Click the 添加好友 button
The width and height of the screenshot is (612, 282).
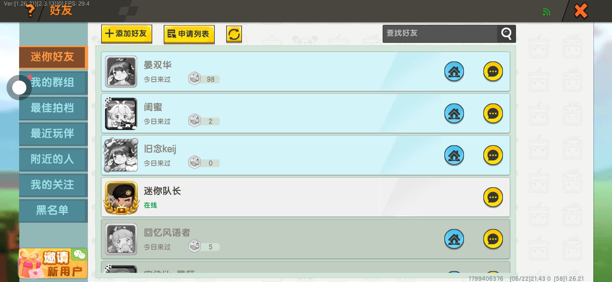127,34
